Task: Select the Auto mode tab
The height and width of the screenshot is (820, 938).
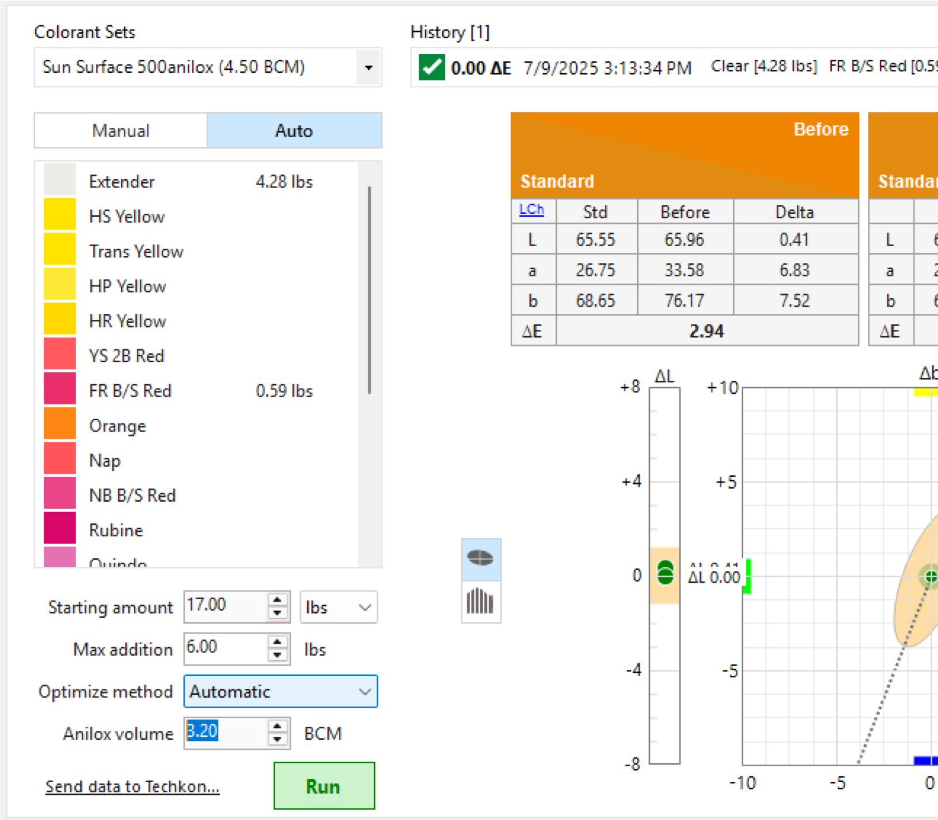Action: [x=294, y=131]
